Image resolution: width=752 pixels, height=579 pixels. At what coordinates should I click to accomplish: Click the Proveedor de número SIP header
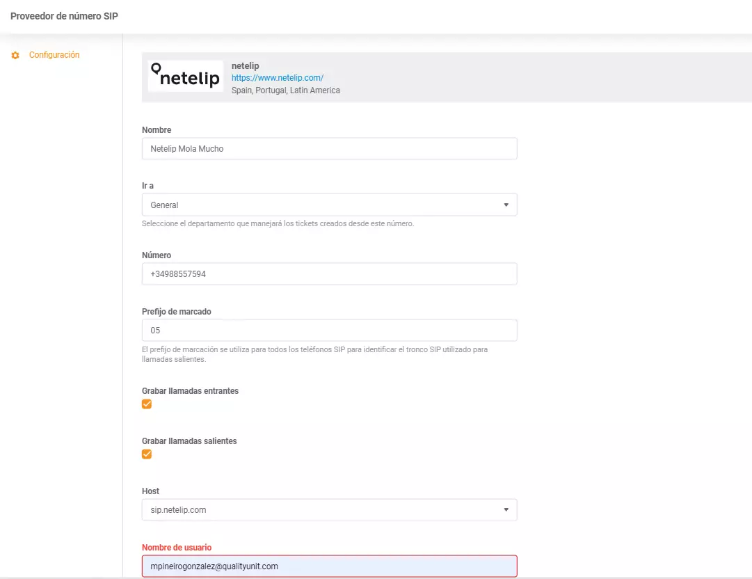click(63, 15)
